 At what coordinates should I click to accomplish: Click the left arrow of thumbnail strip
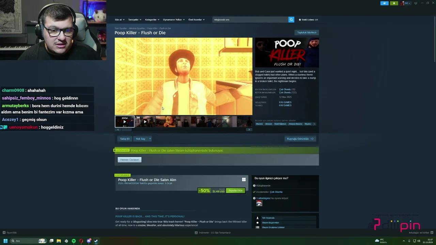(118, 130)
